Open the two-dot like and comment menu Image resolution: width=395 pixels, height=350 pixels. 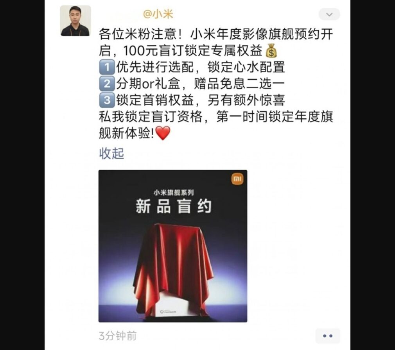tap(327, 336)
